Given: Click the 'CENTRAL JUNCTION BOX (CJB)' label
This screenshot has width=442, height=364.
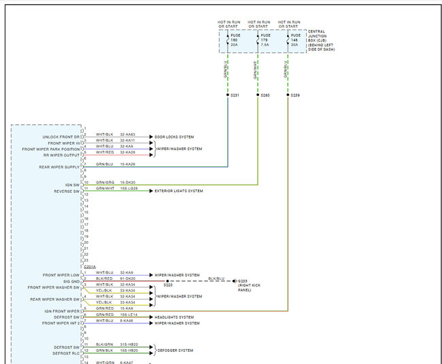Looking at the screenshot, I should [x=318, y=36].
